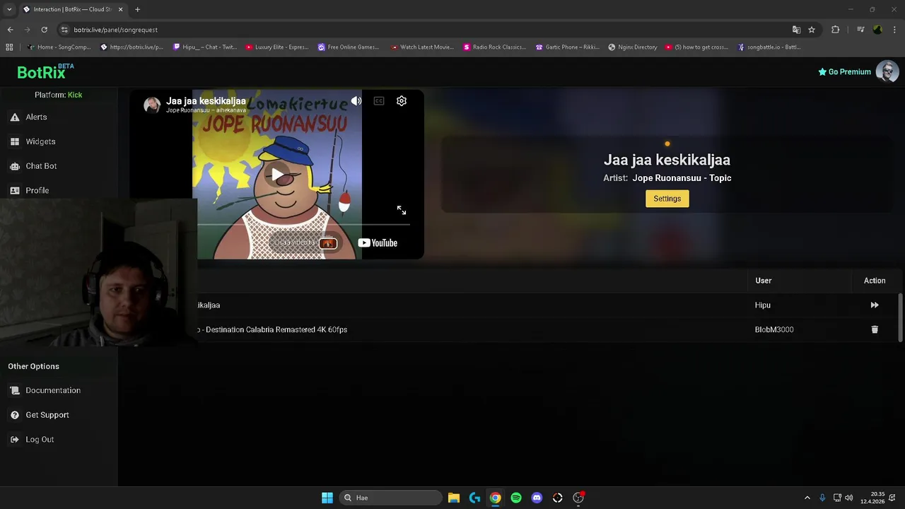Open a new browser tab
905x509 pixels.
(137, 9)
